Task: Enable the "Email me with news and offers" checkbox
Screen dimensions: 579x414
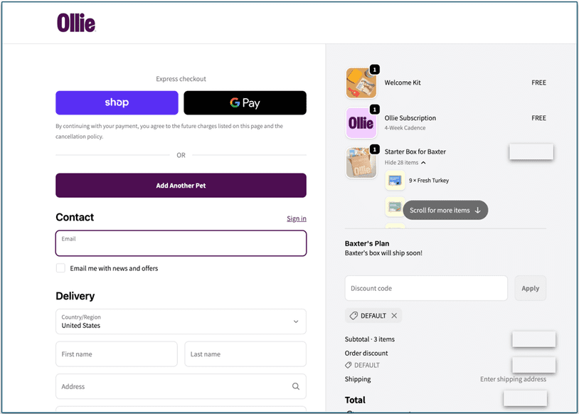Action: click(x=60, y=268)
